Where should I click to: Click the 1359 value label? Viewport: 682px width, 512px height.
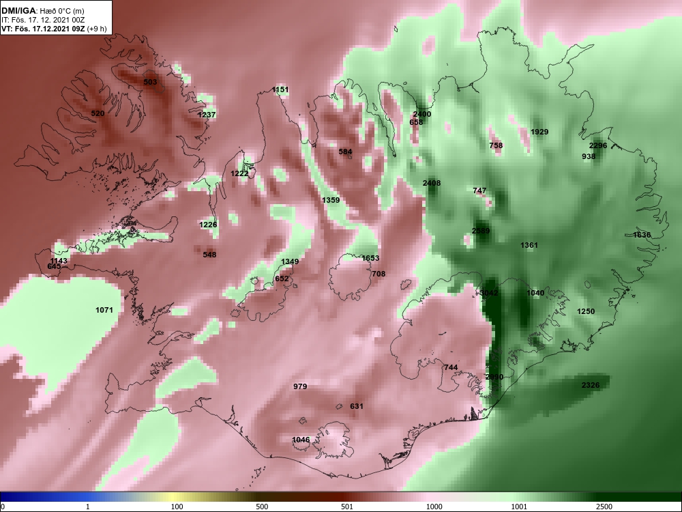click(331, 200)
